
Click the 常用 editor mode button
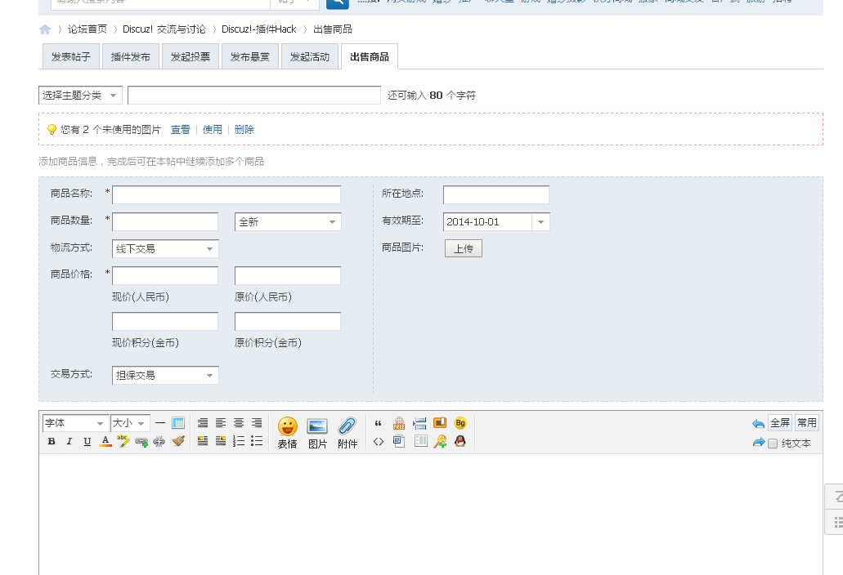806,423
